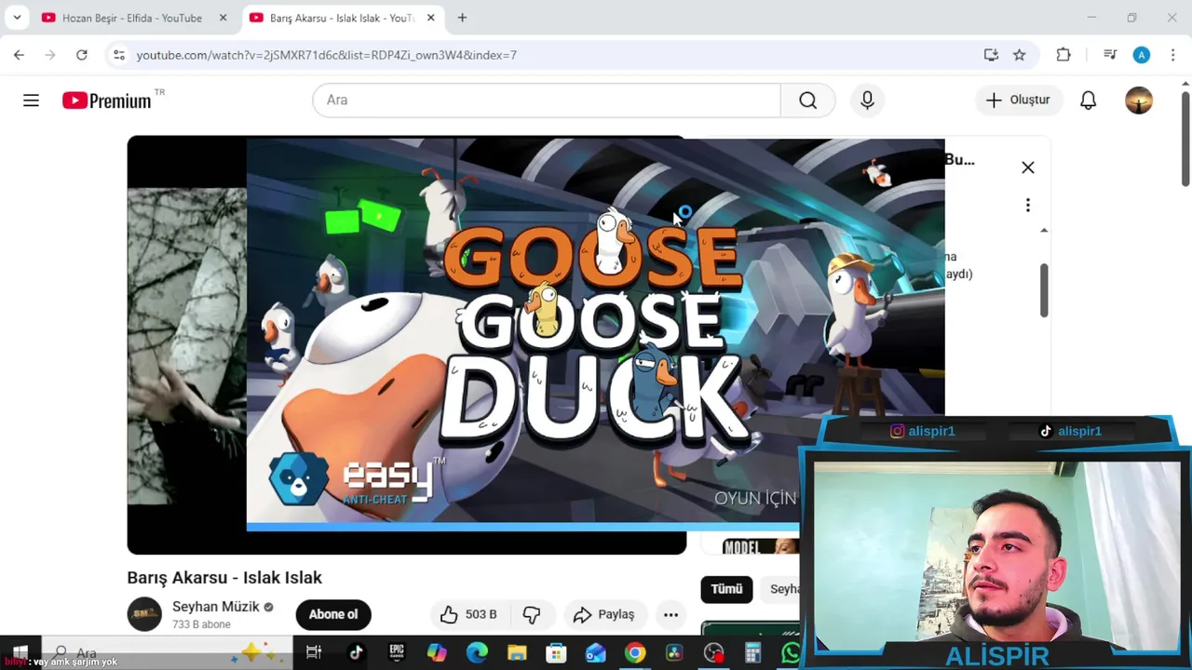Open Copilot from the taskbar
1192x670 pixels.
point(437,653)
